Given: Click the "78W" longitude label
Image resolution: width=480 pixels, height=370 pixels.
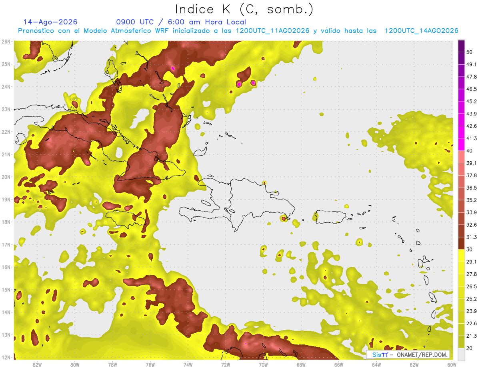Looking at the screenshot, I should [x=112, y=364].
